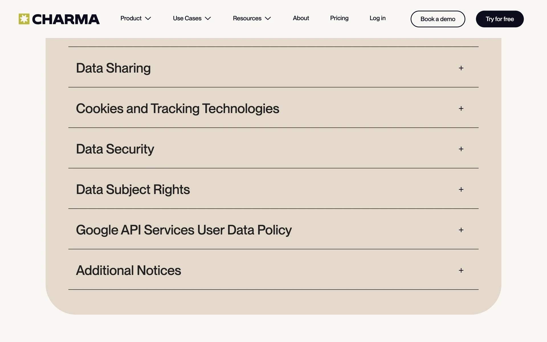Screen dimensions: 547x342
Task: Click the plus icon next to Data Security
Action: 461,149
